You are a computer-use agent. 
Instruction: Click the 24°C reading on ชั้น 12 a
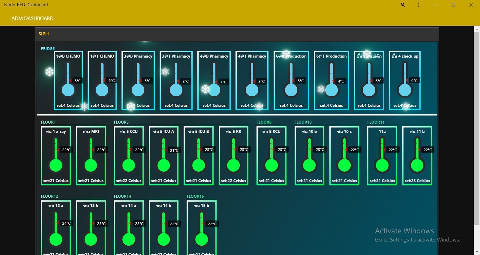(66, 223)
